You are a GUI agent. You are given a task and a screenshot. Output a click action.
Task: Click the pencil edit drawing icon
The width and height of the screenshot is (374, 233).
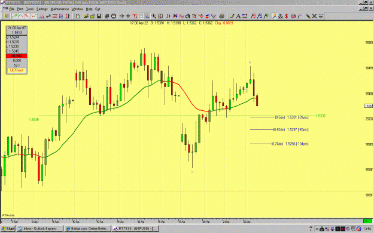point(308,16)
